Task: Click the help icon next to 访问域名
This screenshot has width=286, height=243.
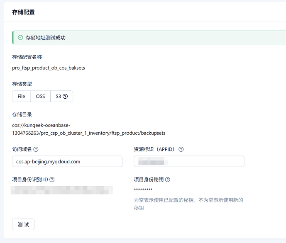Action: [36, 149]
